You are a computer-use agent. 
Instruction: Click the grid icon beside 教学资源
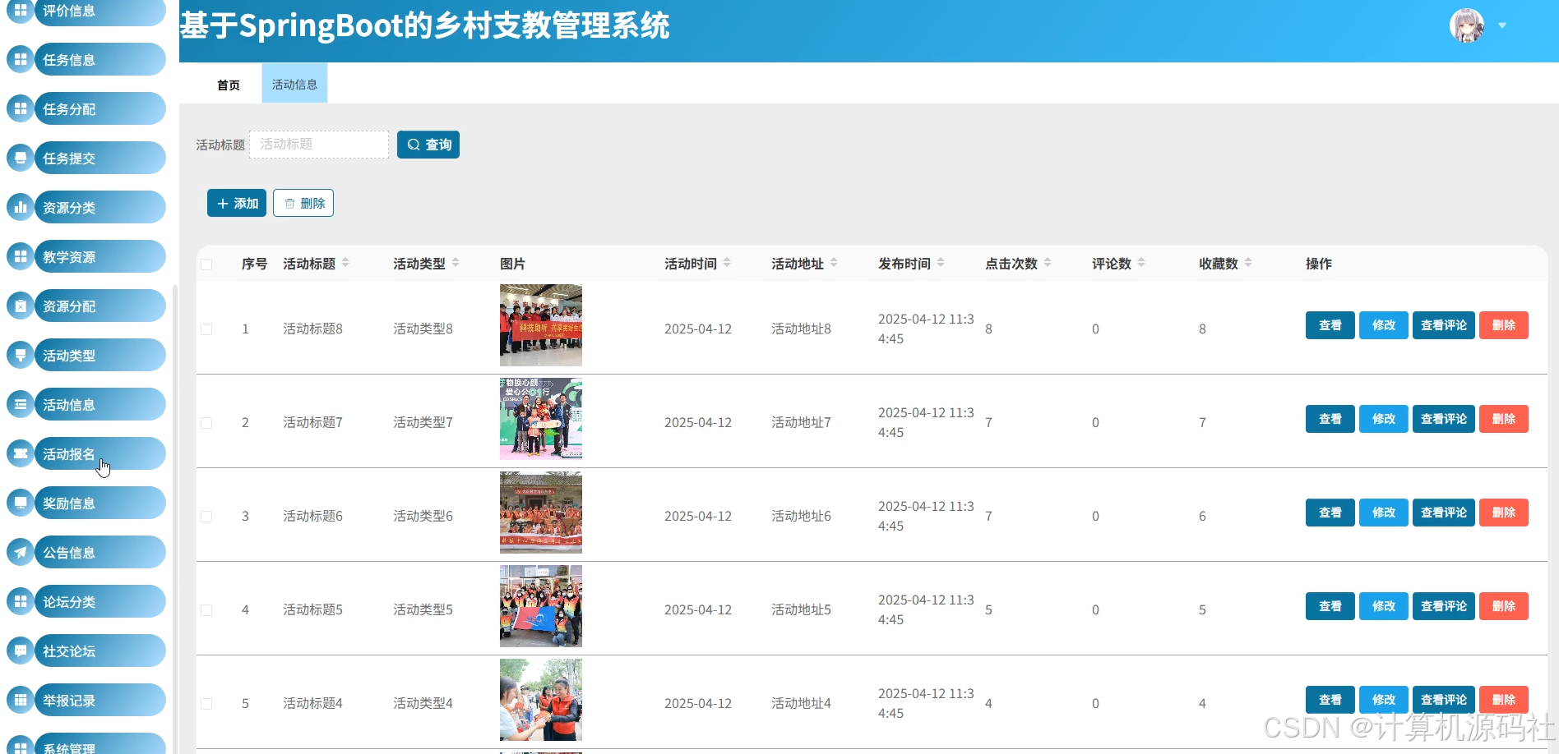click(21, 256)
